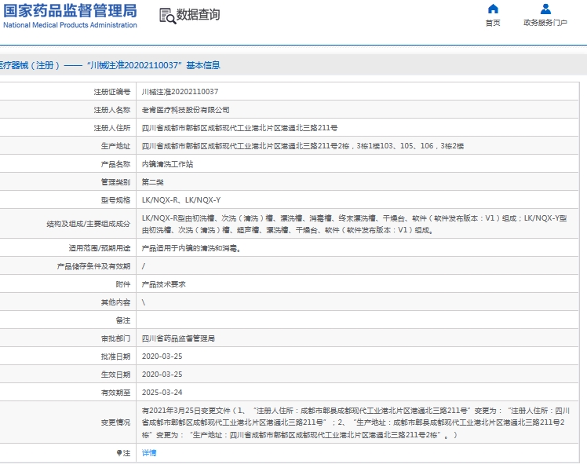Click the 审批部门 label
This screenshot has height=468, width=587.
(x=115, y=338)
